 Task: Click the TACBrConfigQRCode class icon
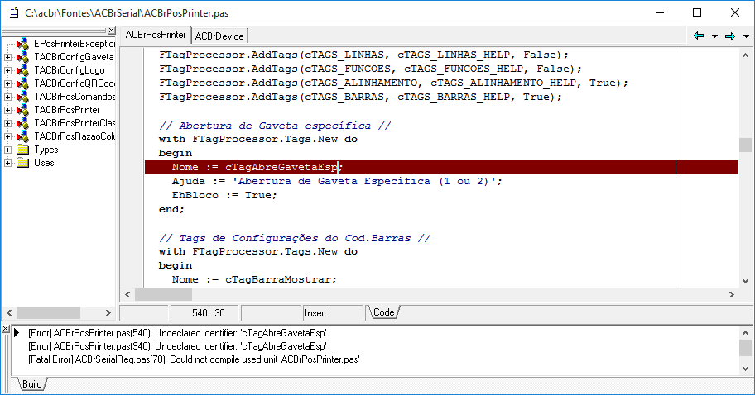22,83
